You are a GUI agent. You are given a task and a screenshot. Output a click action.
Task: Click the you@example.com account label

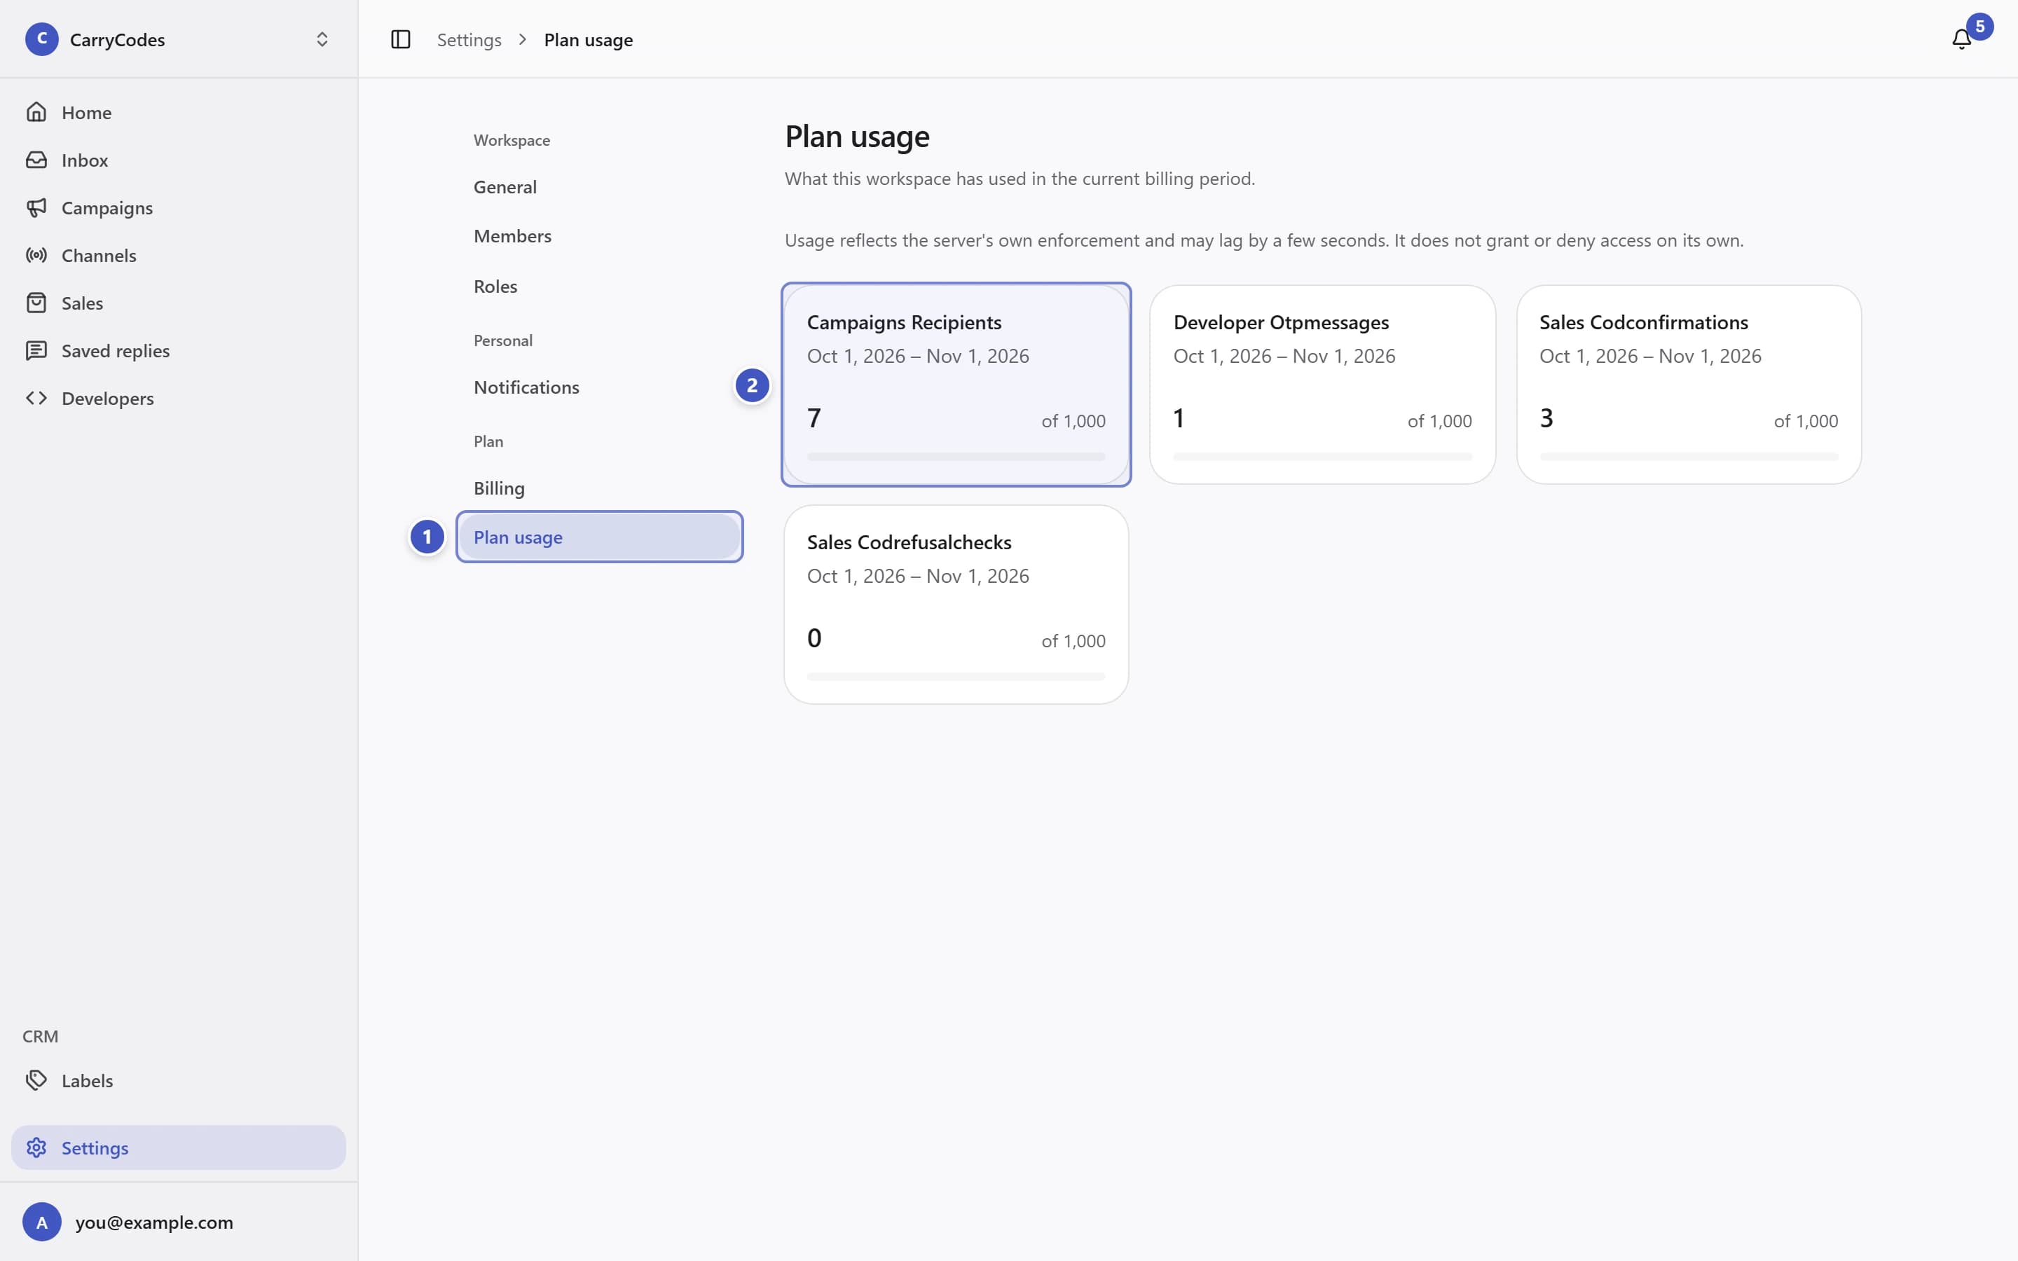[154, 1222]
